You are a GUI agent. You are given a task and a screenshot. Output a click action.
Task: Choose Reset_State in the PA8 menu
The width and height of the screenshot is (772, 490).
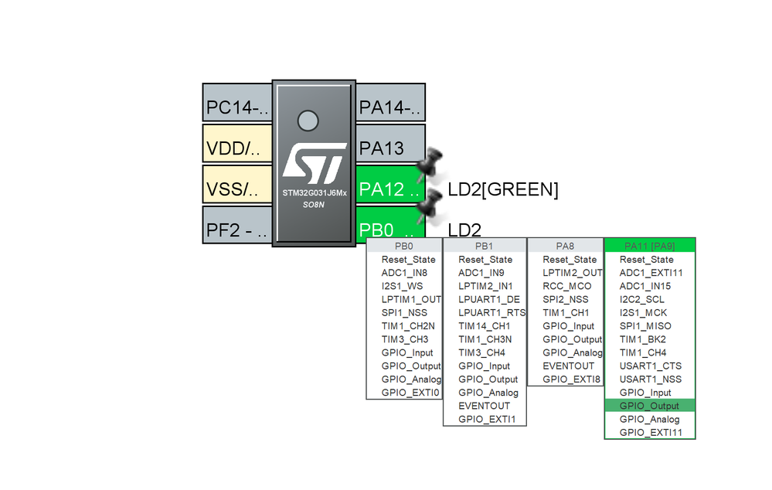pos(566,260)
